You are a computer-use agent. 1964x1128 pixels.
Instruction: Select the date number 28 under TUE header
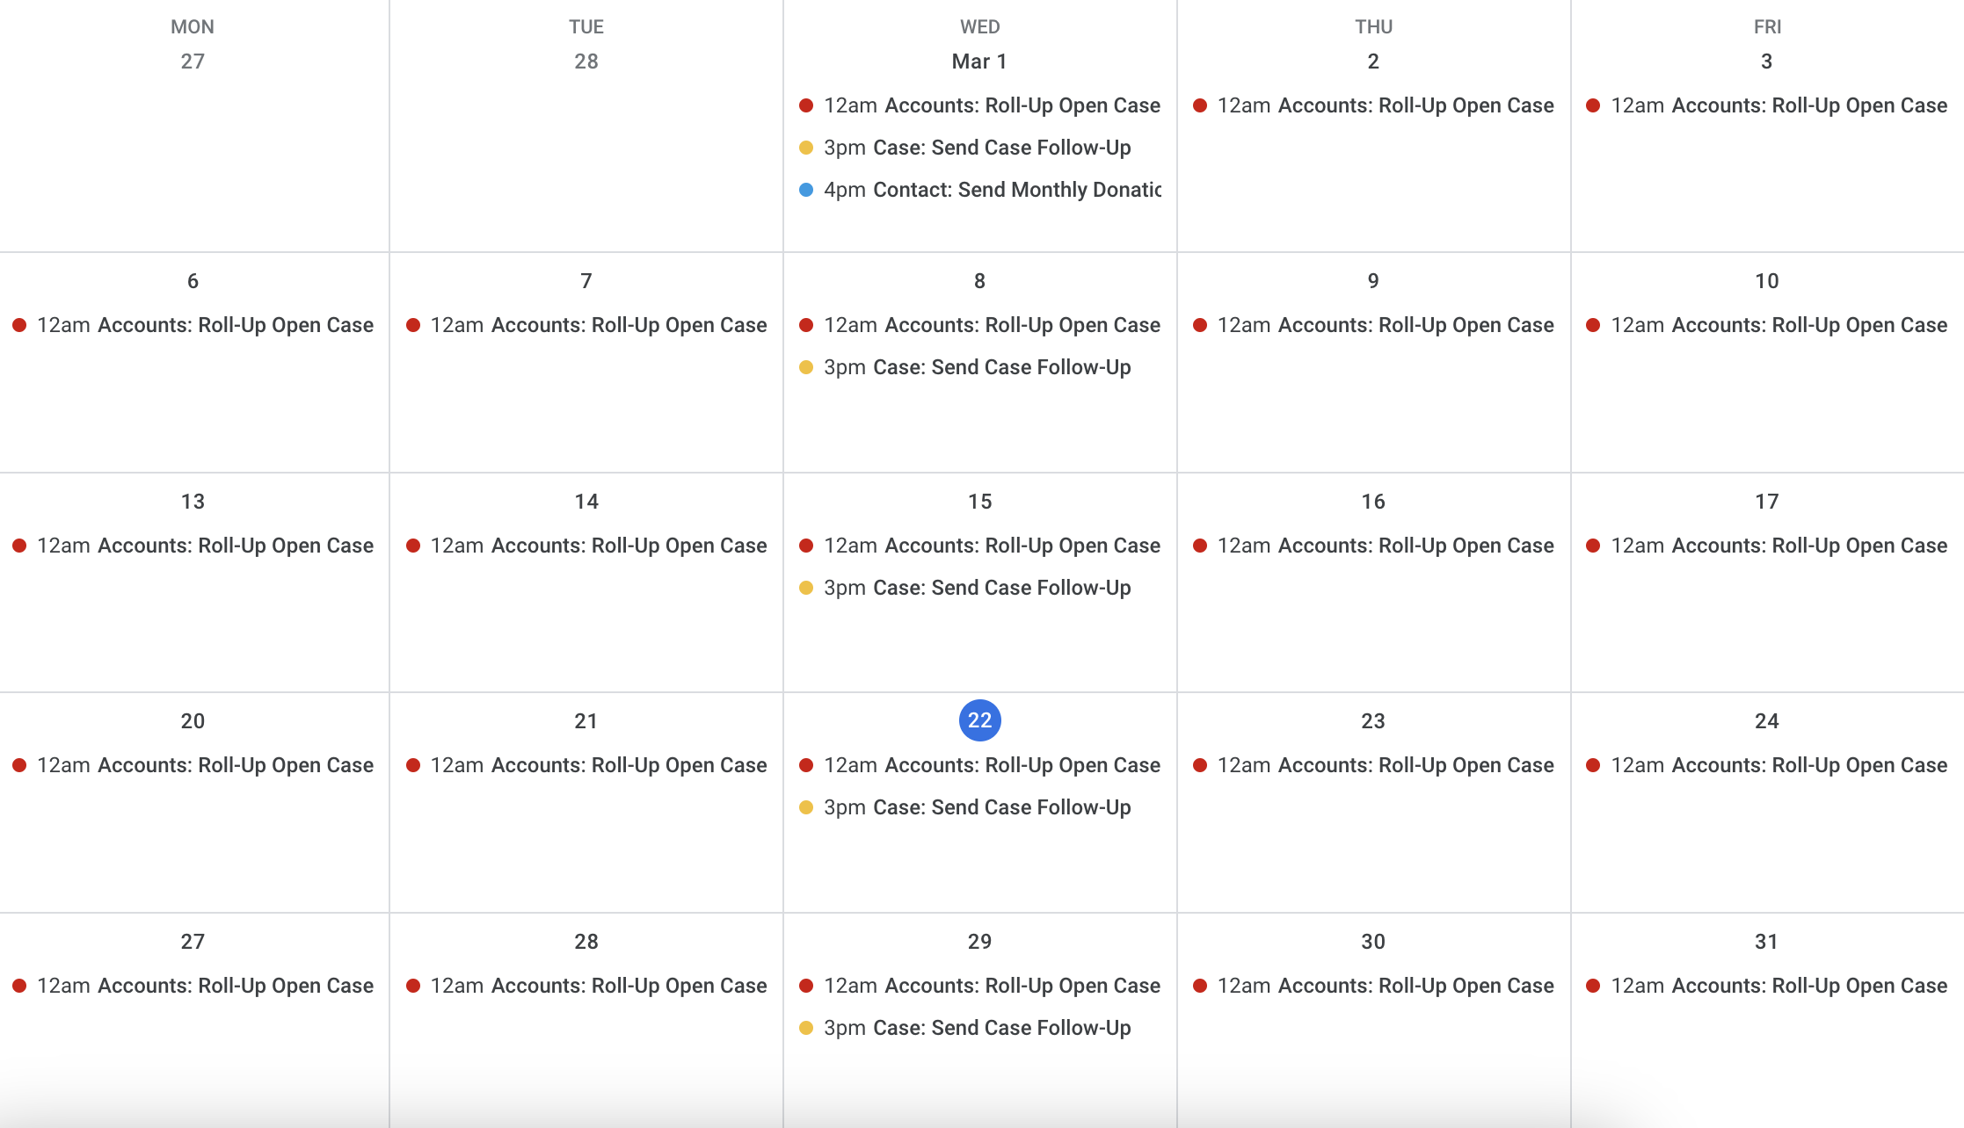point(586,61)
